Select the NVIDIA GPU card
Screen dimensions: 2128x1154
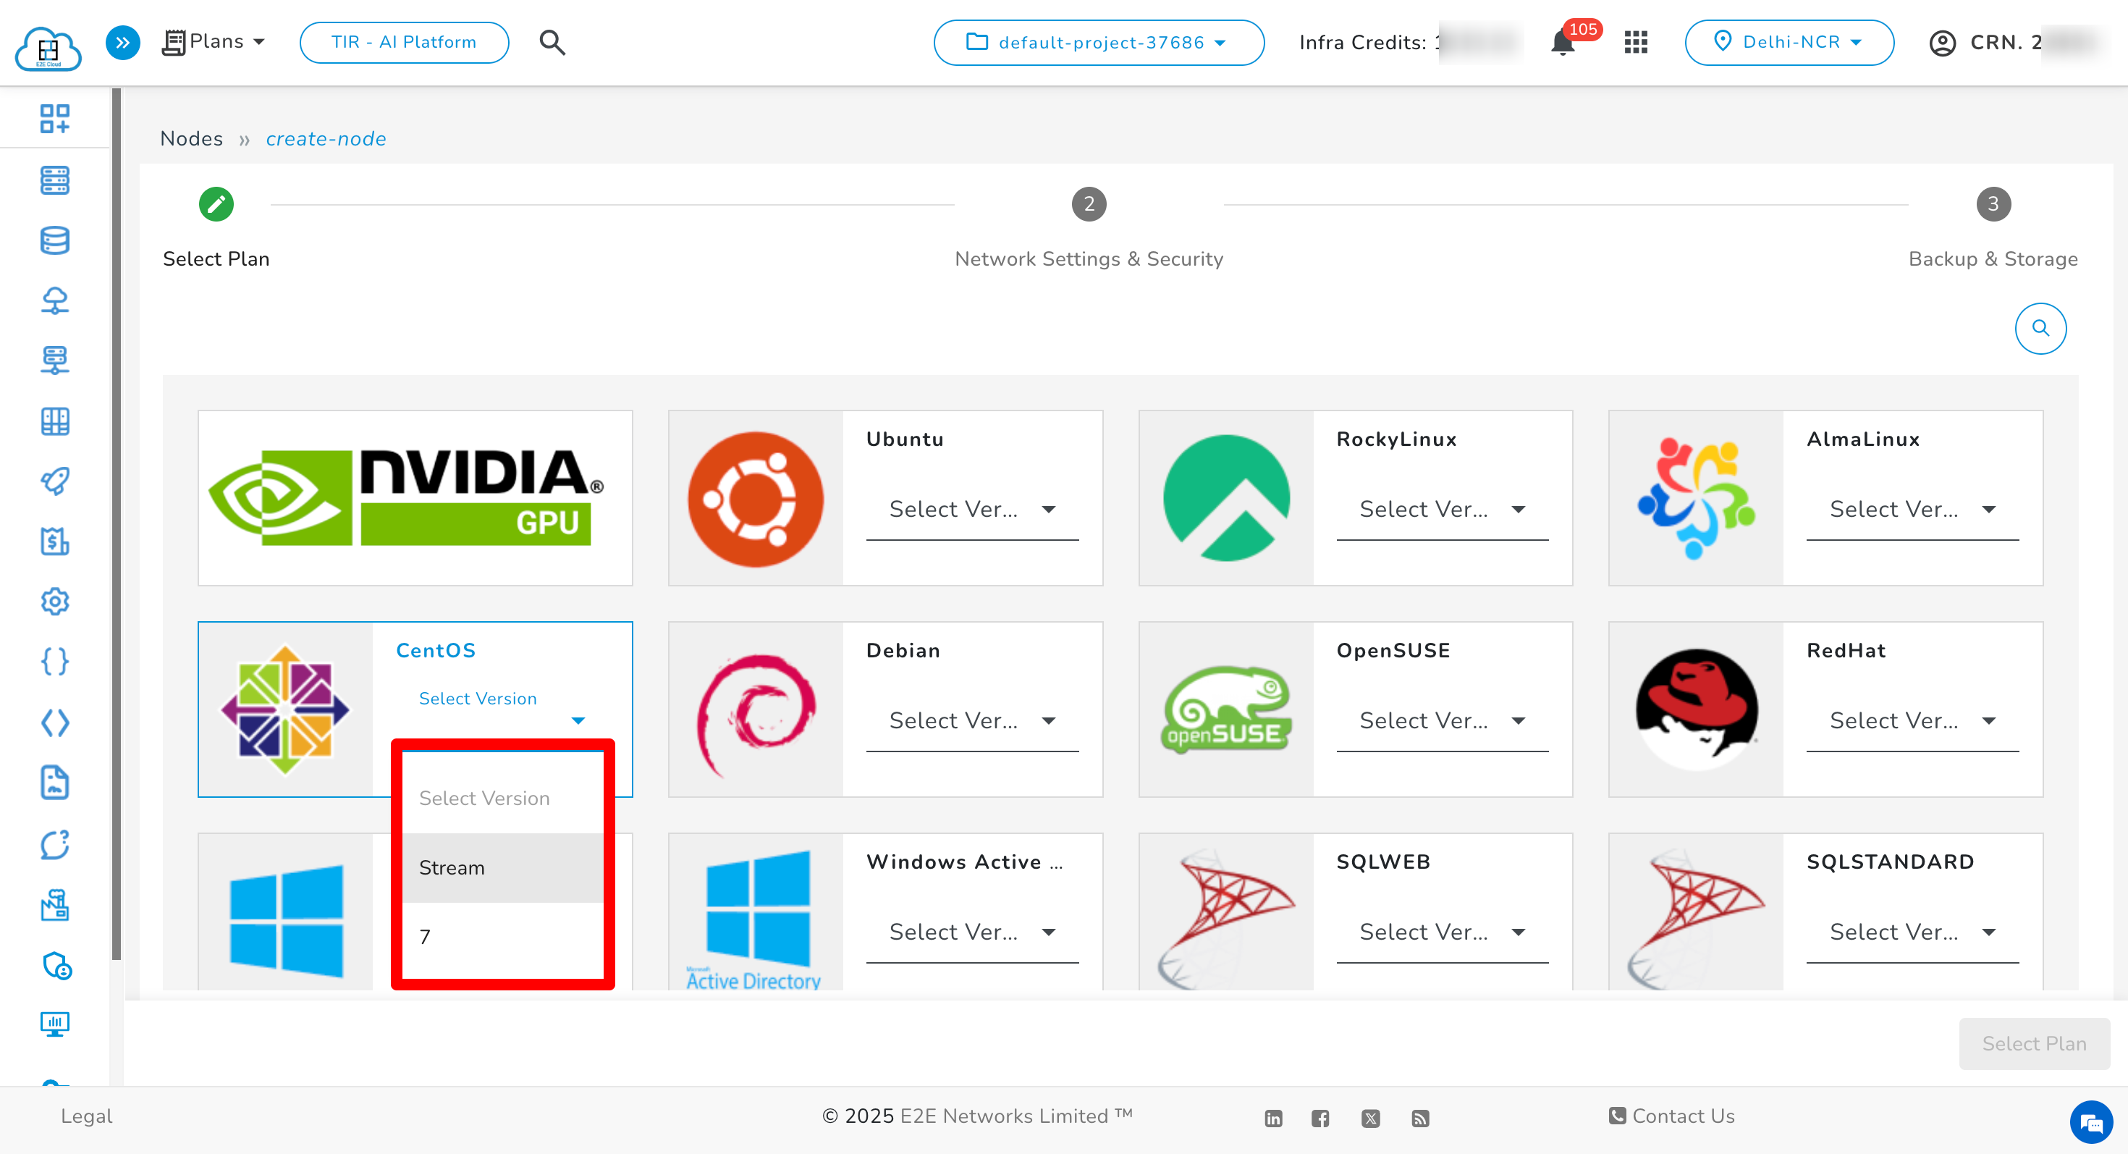pos(415,498)
